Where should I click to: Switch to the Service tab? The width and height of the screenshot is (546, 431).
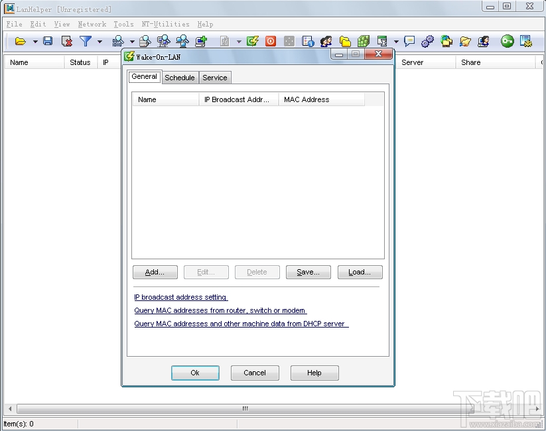tap(214, 77)
